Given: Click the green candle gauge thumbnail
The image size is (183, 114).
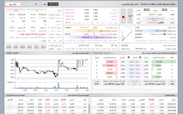Looking at the screenshot, I should (x=130, y=16).
